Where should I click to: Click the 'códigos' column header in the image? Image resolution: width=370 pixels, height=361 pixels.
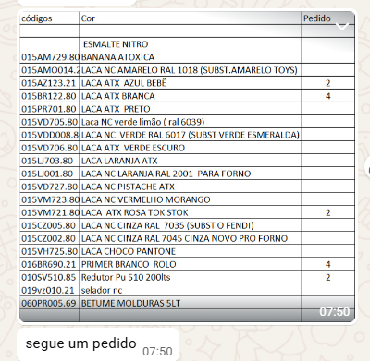(x=37, y=18)
